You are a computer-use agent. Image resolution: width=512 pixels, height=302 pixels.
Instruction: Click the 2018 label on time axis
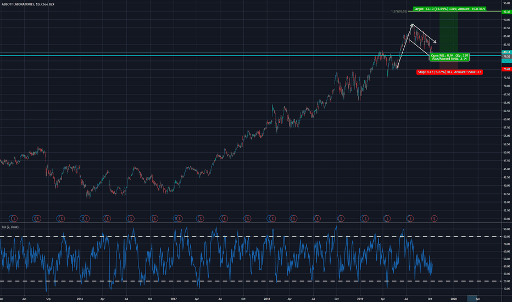coord(267,299)
